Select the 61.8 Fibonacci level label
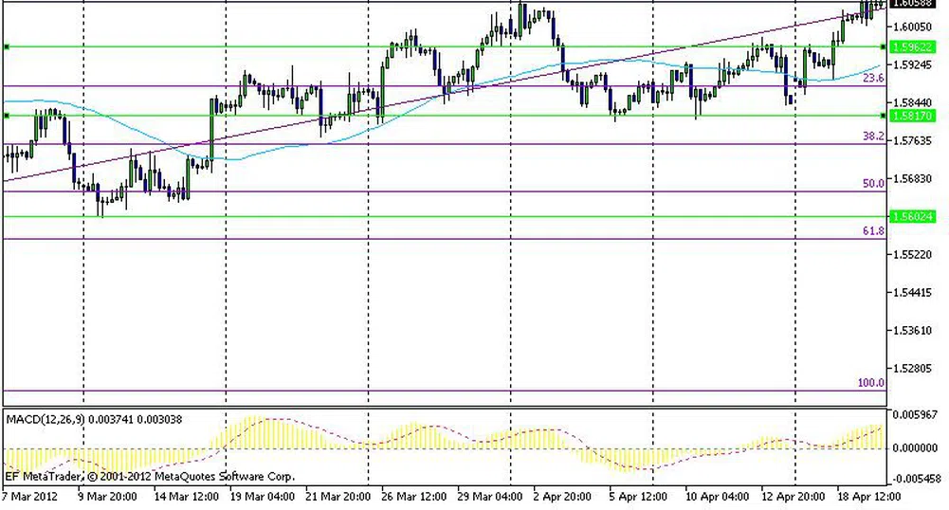 (872, 231)
